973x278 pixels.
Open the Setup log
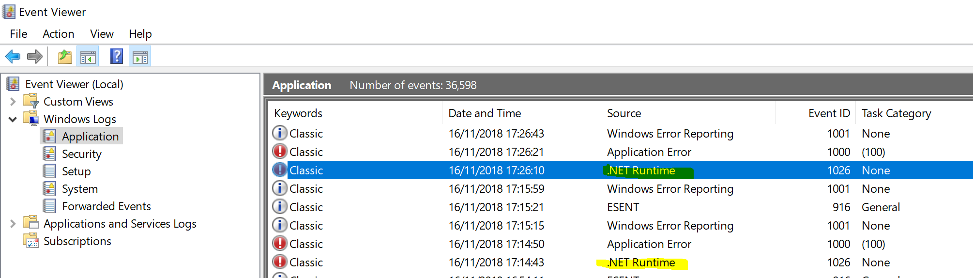point(76,171)
